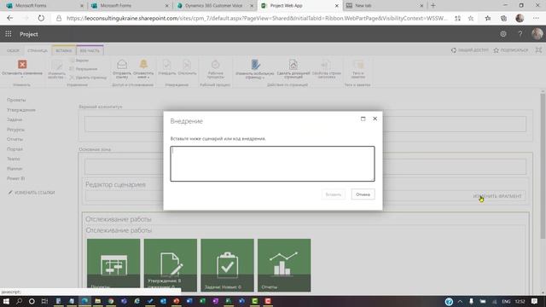The width and height of the screenshot is (546, 307).
Task: Click the Рабочие процессы ribbon icon
Action: (216, 65)
